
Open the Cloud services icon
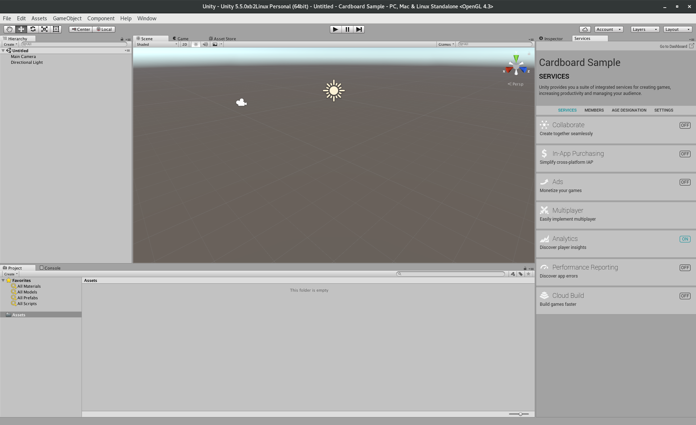[585, 29]
